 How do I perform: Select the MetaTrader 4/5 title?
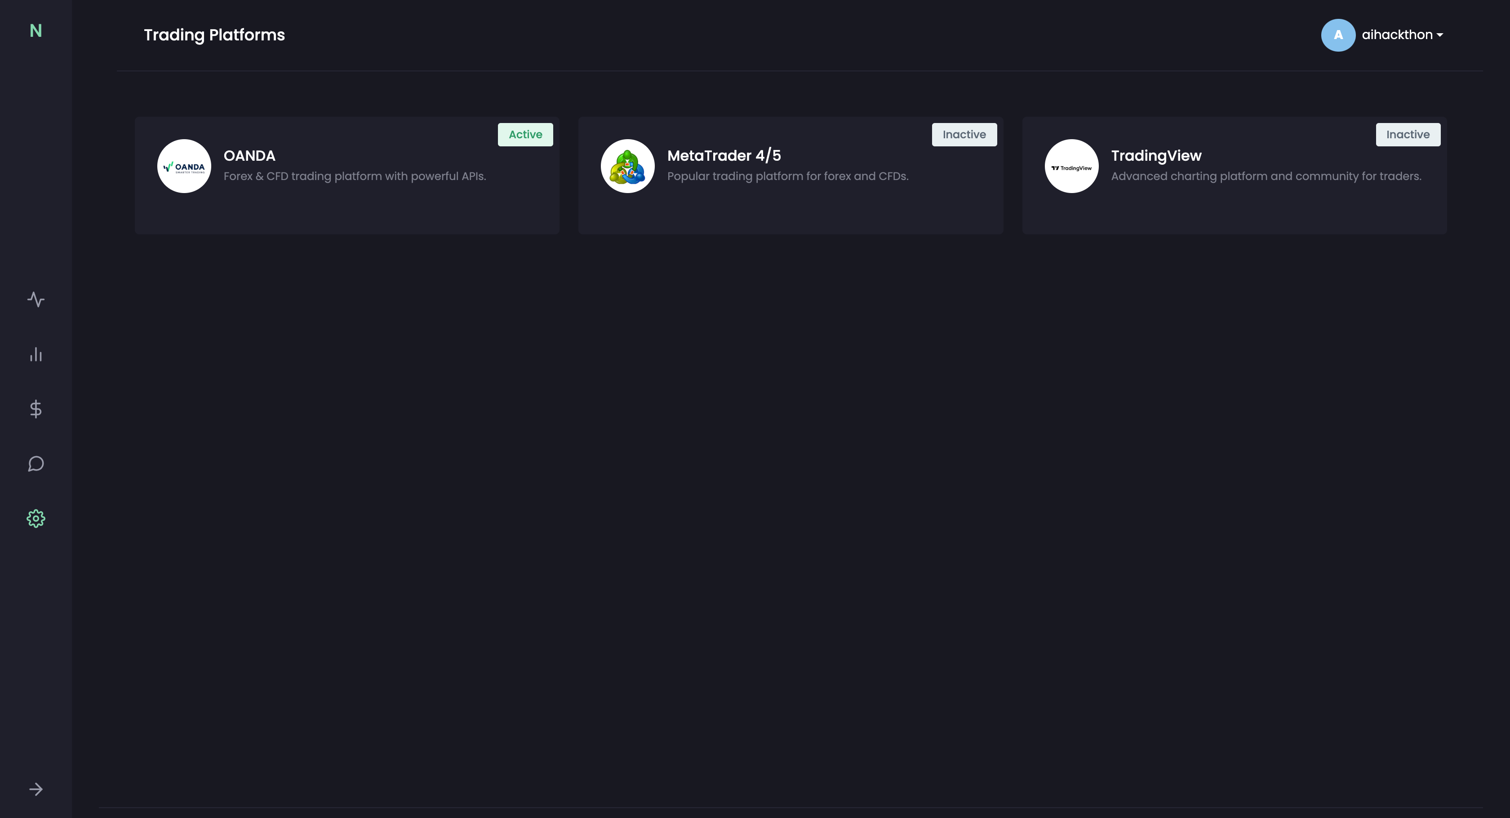point(724,156)
